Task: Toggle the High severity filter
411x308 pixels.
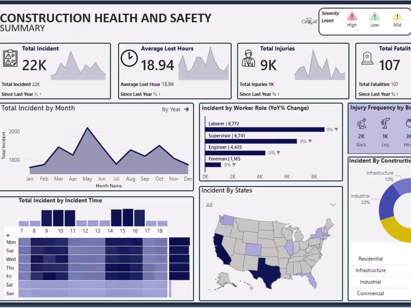Action: pyautogui.click(x=352, y=17)
